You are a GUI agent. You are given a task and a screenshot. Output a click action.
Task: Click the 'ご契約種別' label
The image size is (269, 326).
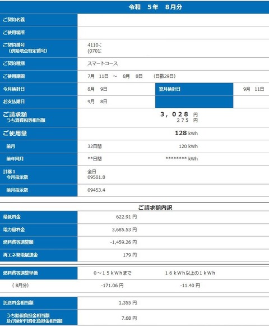point(14,63)
